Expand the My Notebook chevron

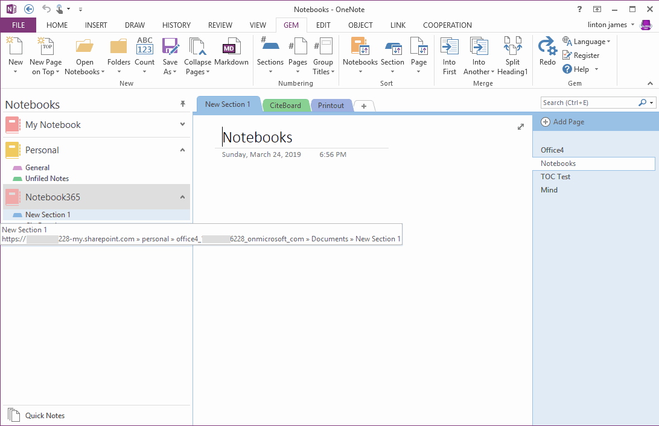coord(183,125)
